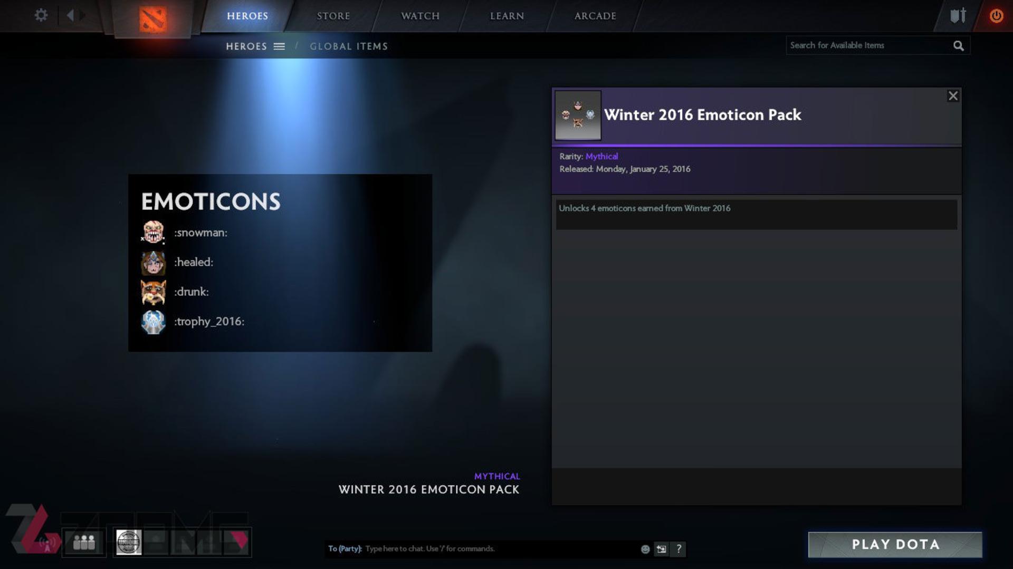
Task: Select the :trophy_2016: emoticon text
Action: tap(209, 322)
